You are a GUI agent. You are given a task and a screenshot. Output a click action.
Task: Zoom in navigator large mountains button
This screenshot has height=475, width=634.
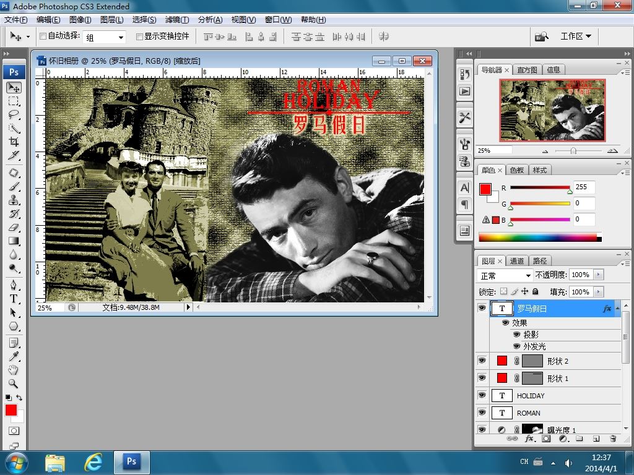tap(612, 151)
